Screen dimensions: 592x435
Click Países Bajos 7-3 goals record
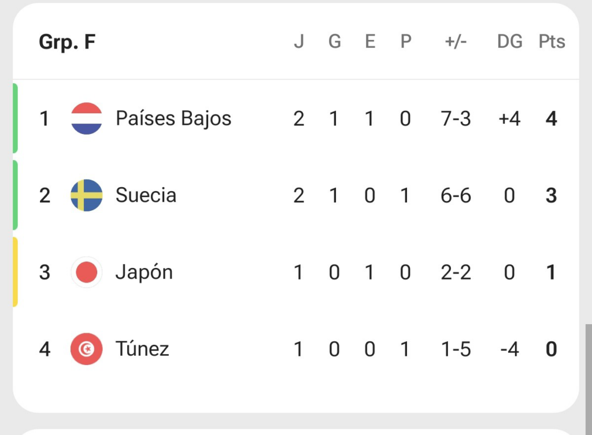[456, 119]
